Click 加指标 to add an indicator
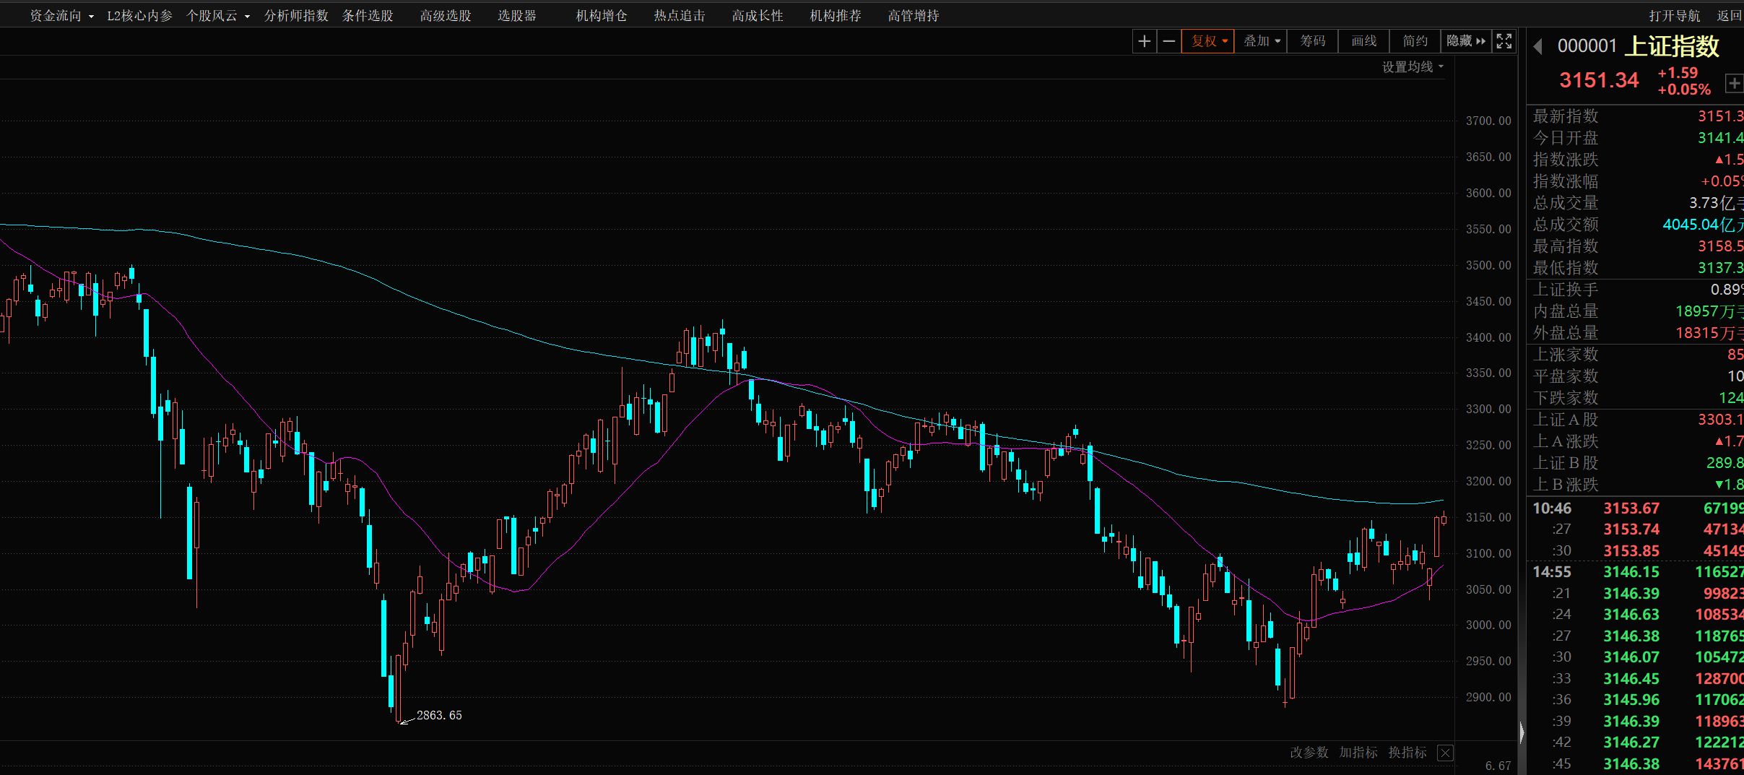This screenshot has width=1744, height=775. (1358, 753)
